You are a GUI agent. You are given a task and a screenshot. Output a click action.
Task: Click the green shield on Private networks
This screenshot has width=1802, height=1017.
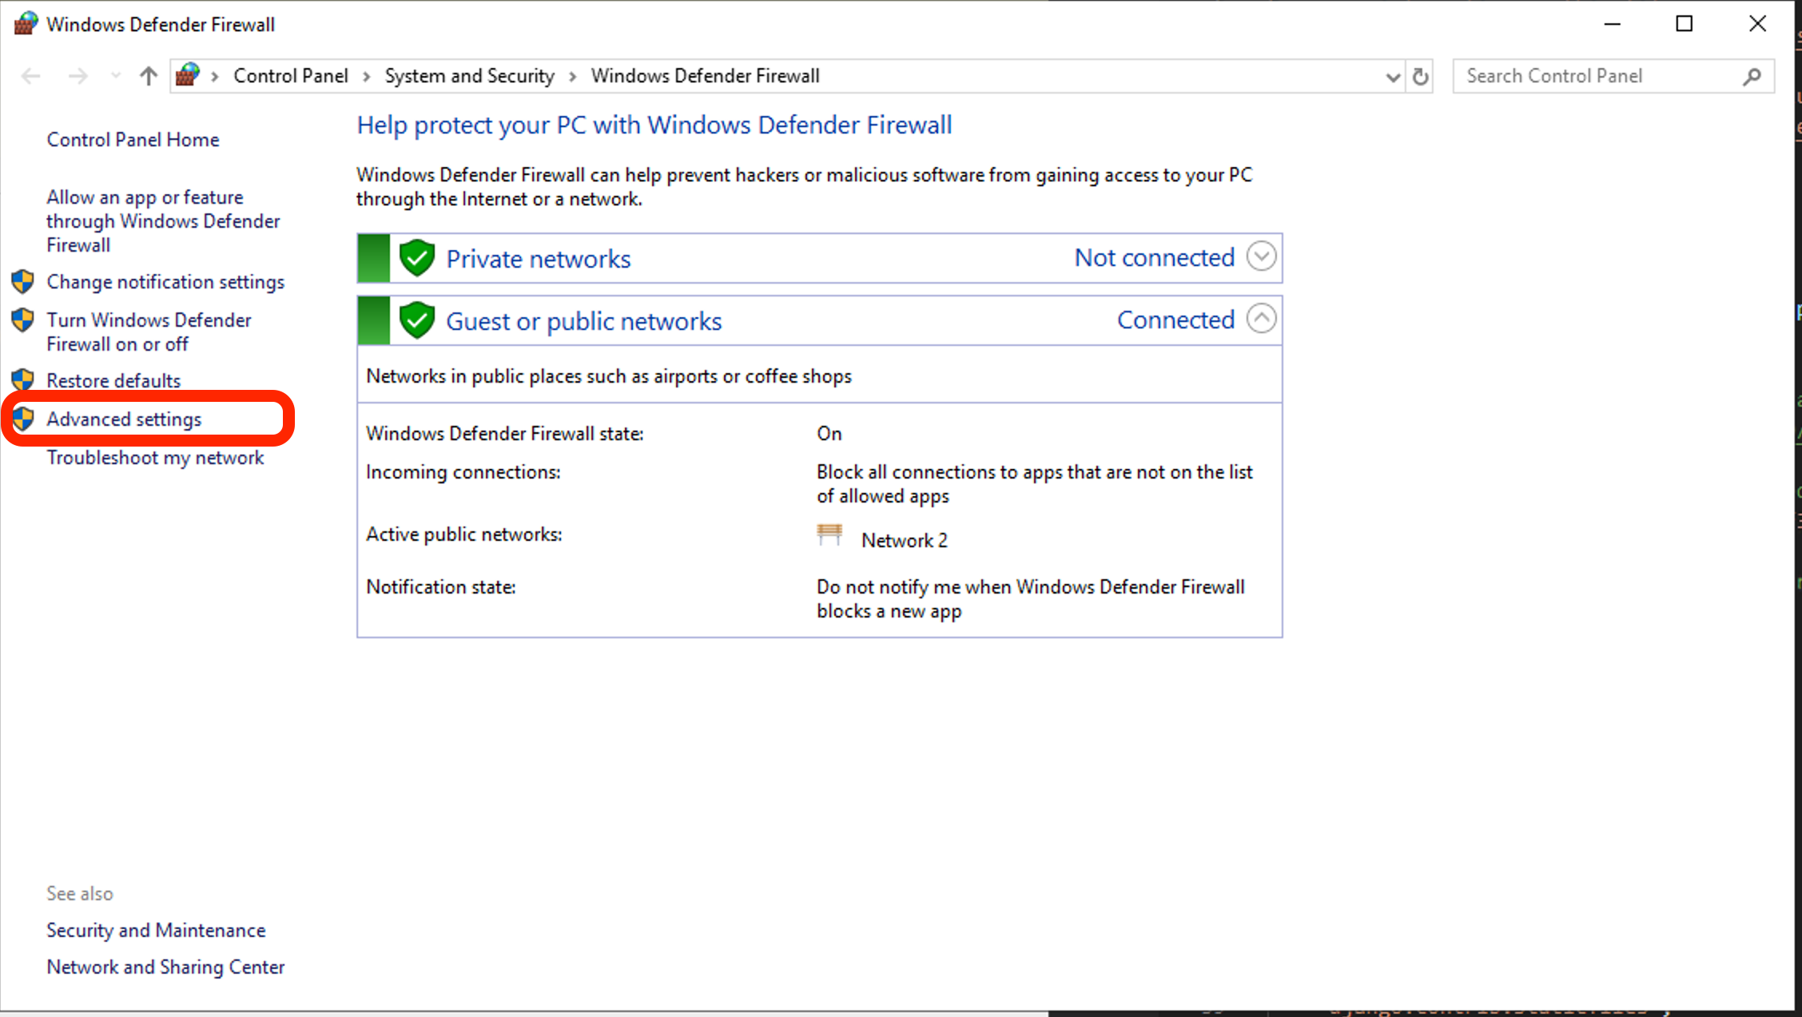[416, 258]
